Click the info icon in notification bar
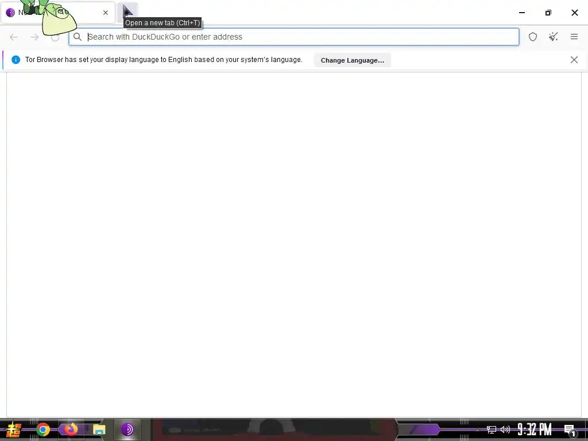The width and height of the screenshot is (588, 441). coord(16,60)
